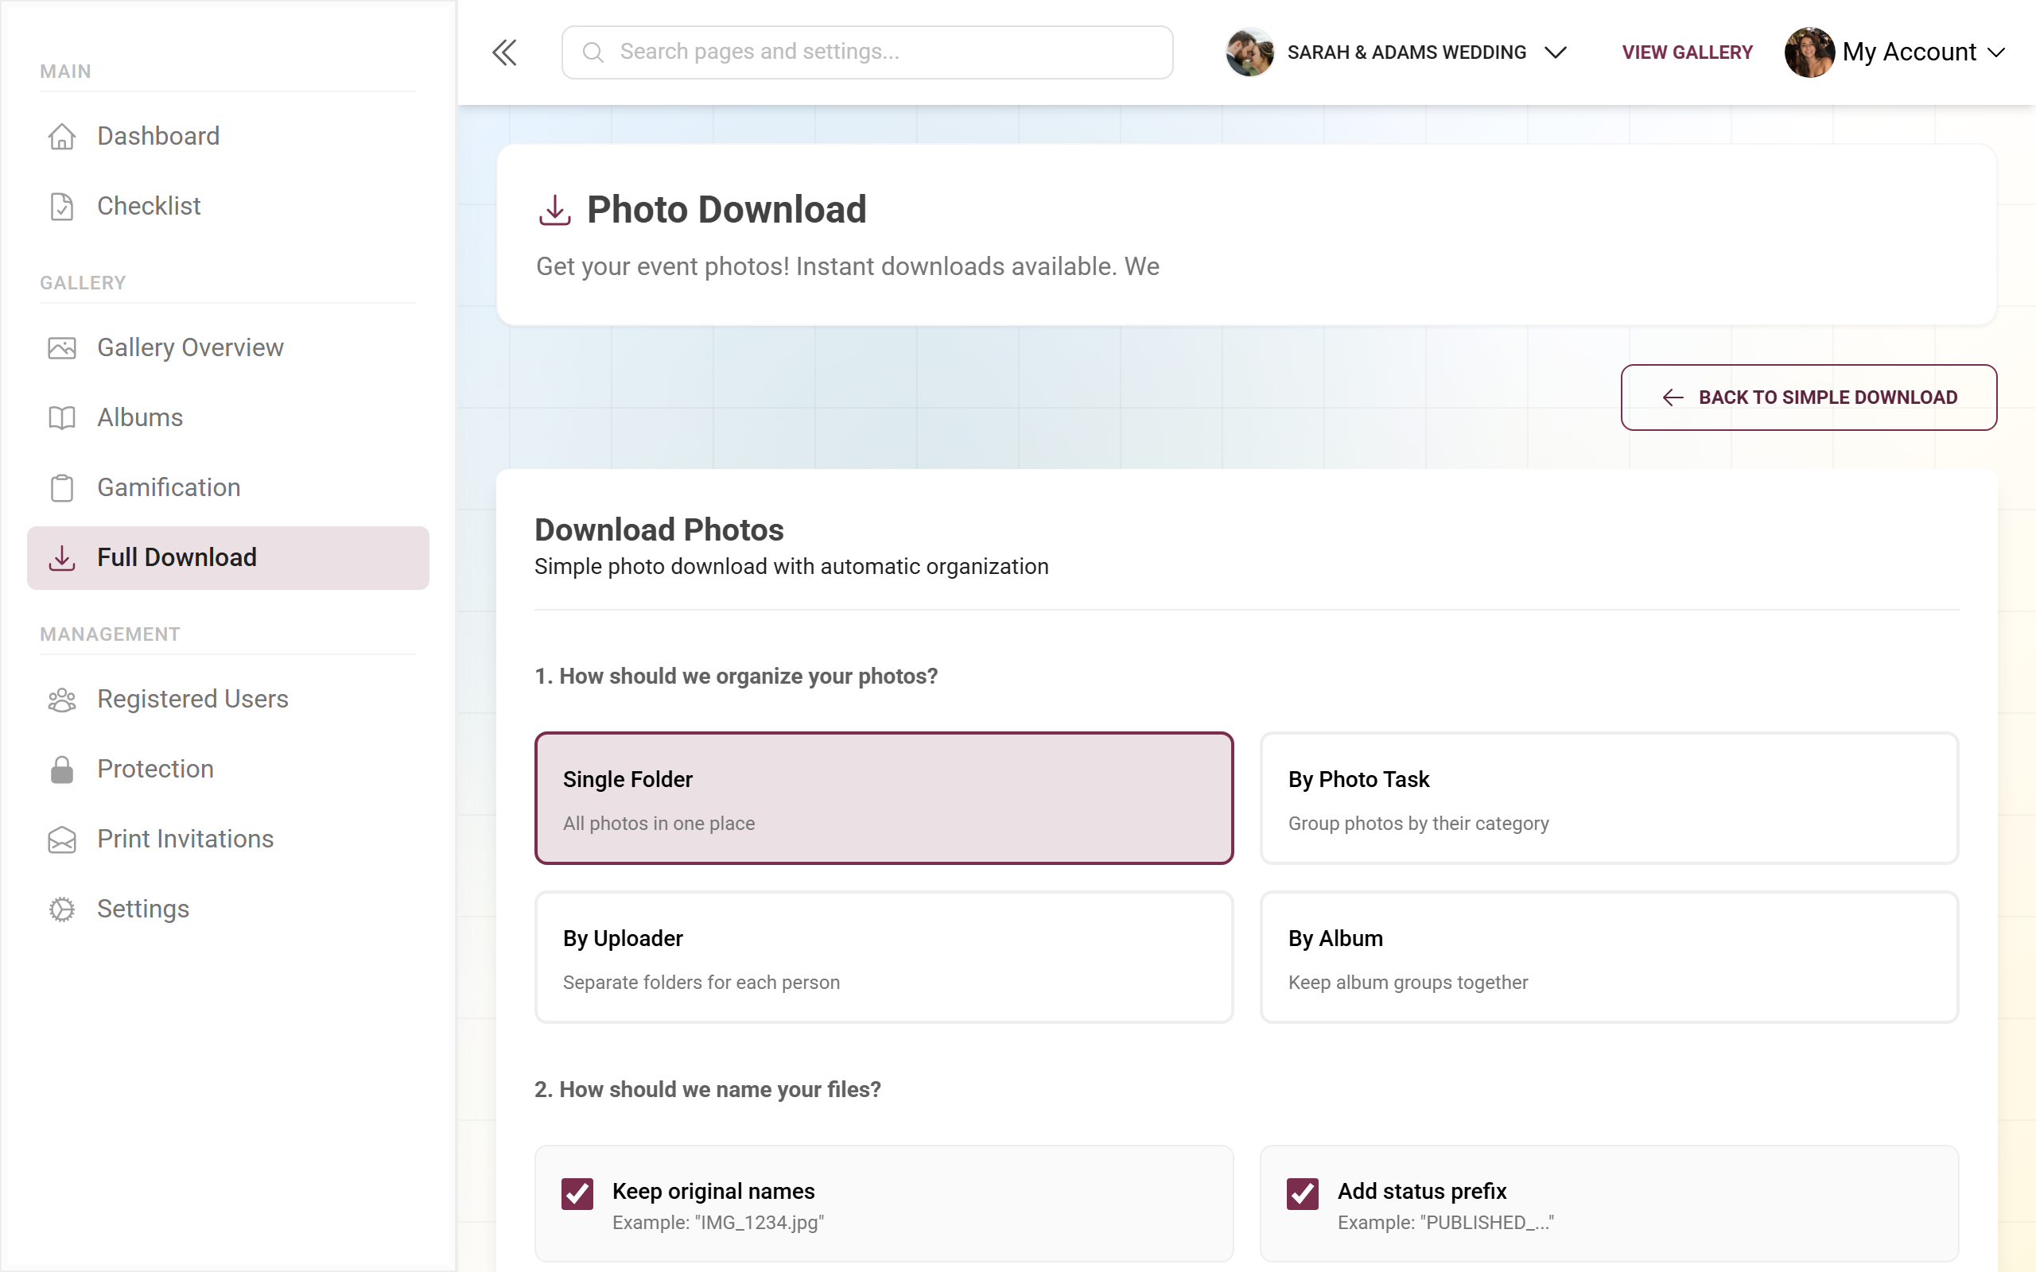Screen dimensions: 2036x1272
Task: Choose the By Album organization option
Action: pyautogui.click(x=1609, y=956)
